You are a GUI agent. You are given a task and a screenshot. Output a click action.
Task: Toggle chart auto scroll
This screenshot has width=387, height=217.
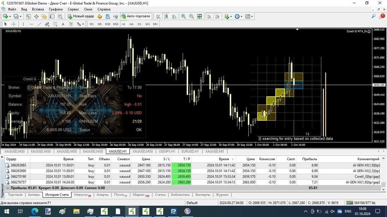click(x=209, y=16)
